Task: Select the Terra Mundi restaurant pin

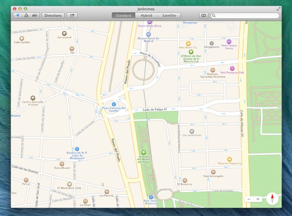Action: tap(62, 164)
